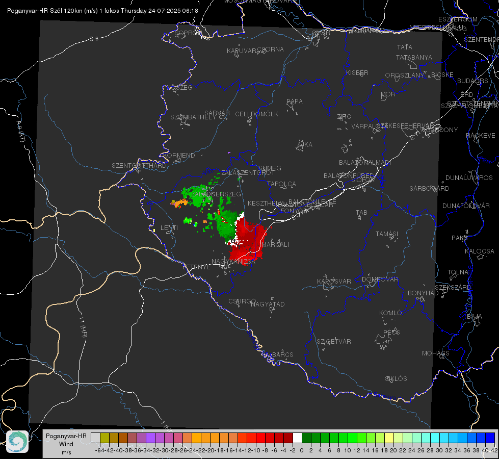This screenshot has width=499, height=459.
Task: Click the ZIRC city label
Action: click(344, 117)
